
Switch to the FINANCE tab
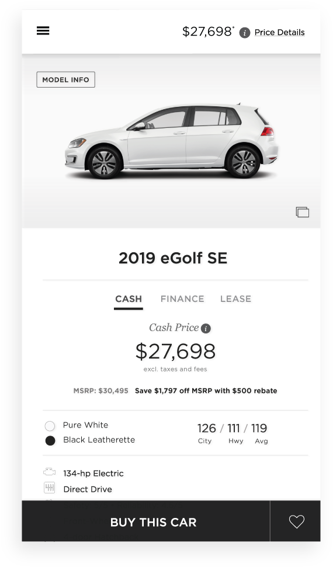pyautogui.click(x=182, y=299)
